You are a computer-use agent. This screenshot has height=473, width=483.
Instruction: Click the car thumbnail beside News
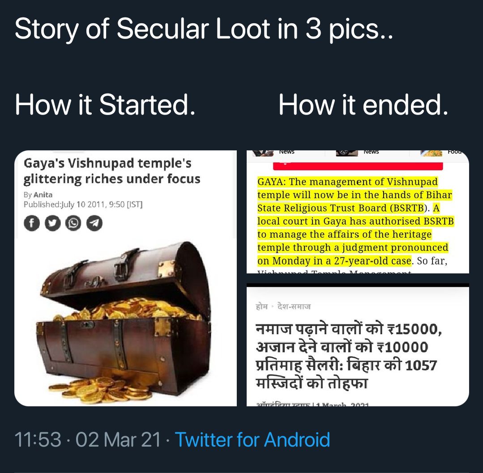coord(347,153)
